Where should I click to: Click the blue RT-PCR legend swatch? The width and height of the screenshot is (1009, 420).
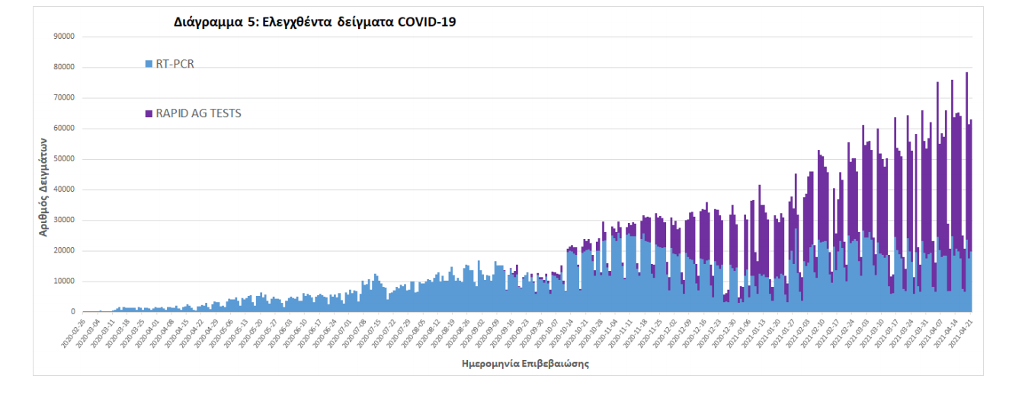pyautogui.click(x=149, y=64)
